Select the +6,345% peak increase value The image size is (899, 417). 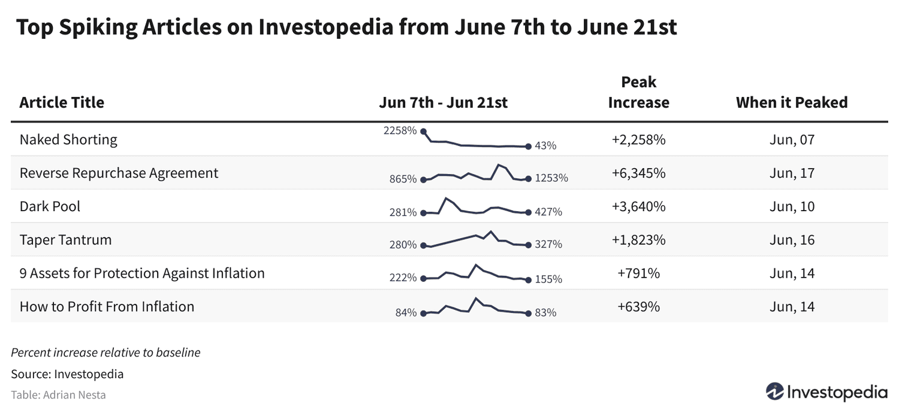[638, 173]
